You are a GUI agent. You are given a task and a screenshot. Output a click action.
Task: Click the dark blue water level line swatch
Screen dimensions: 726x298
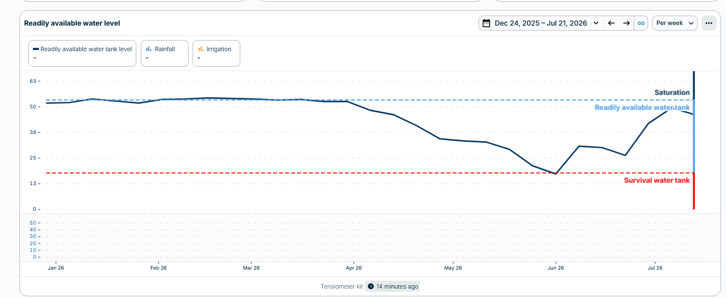(x=36, y=49)
